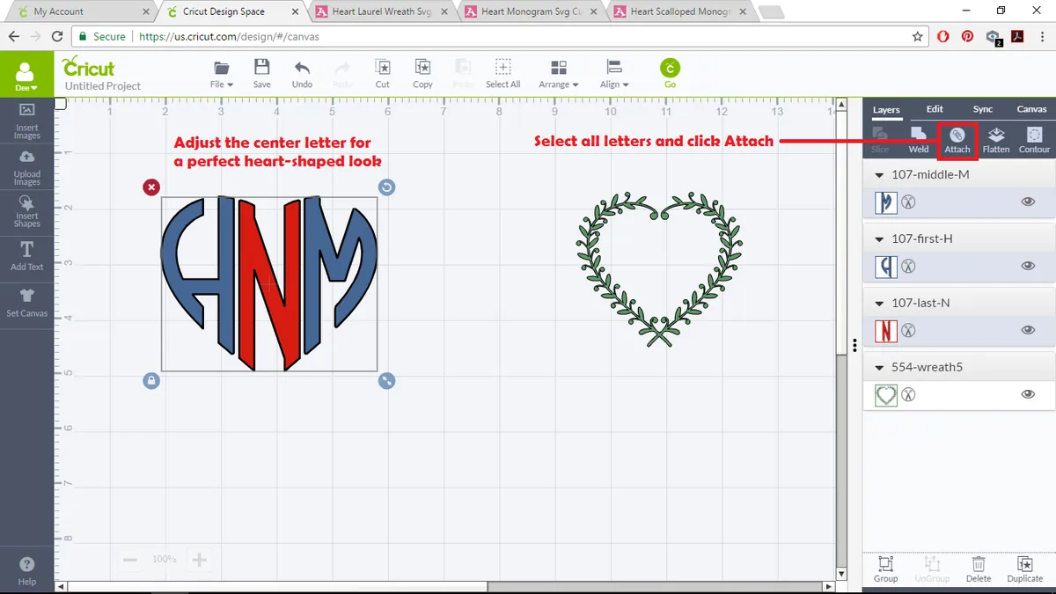Collapse the 107-last-N layer group
Image resolution: width=1056 pixels, height=594 pixels.
pyautogui.click(x=879, y=304)
